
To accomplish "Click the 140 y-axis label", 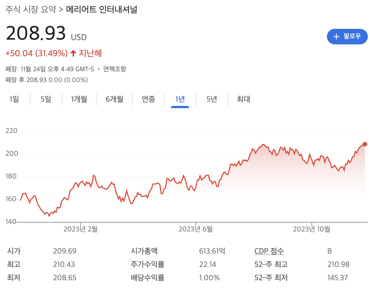I will point(11,222).
